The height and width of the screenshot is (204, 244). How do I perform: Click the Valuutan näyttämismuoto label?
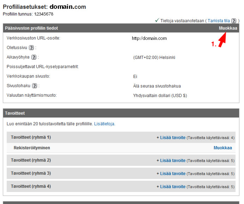[32, 95]
